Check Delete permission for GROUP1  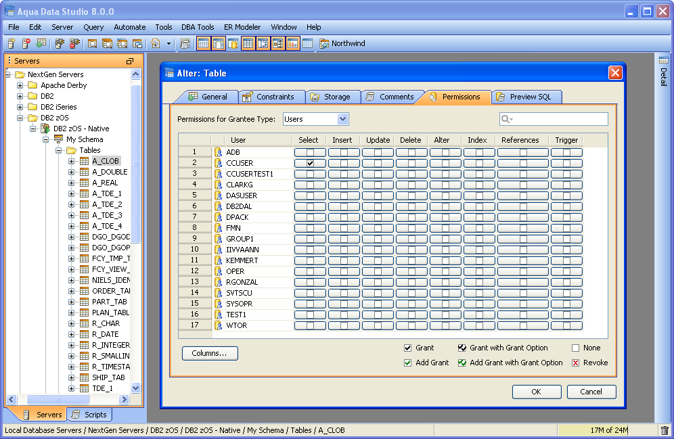click(412, 239)
